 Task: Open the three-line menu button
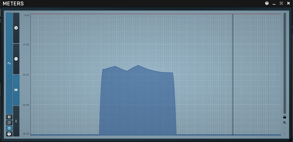click(16, 121)
